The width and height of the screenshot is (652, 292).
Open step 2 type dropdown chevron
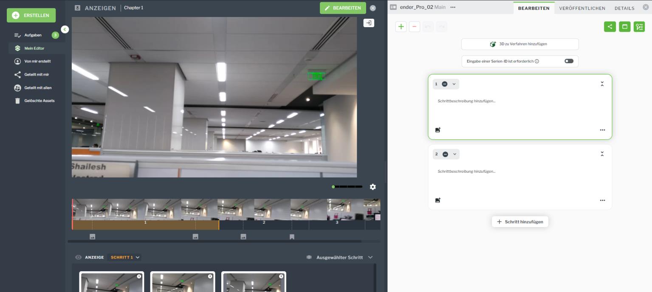click(x=454, y=154)
